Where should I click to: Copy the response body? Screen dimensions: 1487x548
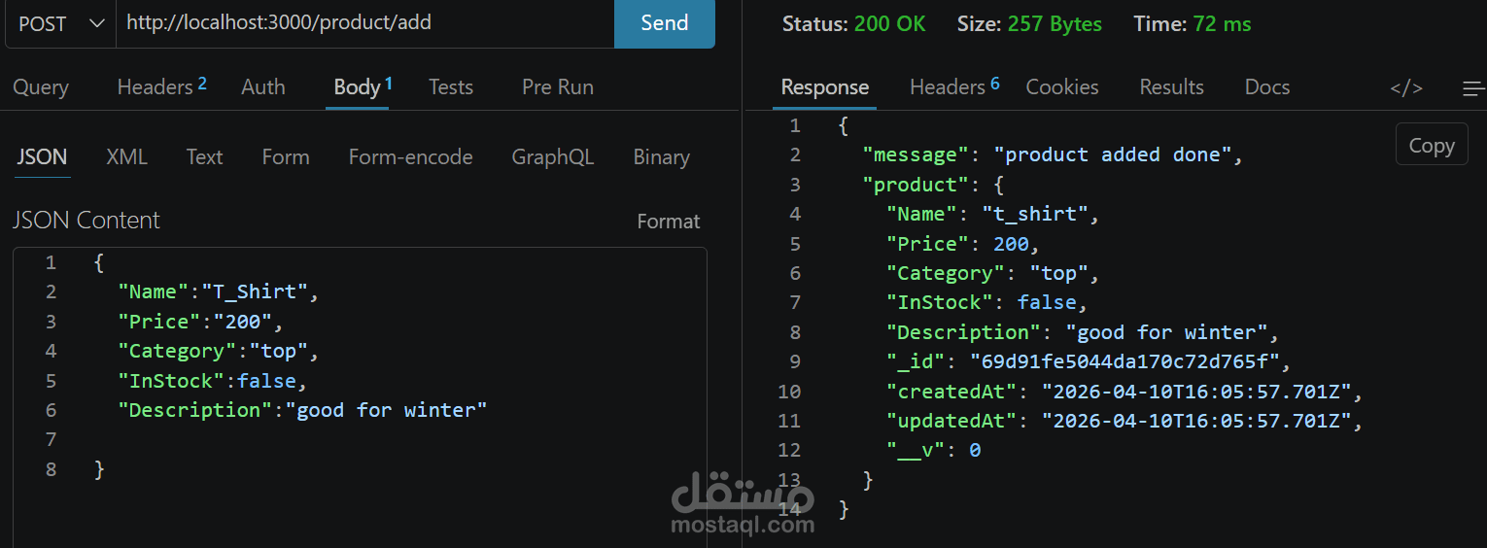coord(1432,145)
